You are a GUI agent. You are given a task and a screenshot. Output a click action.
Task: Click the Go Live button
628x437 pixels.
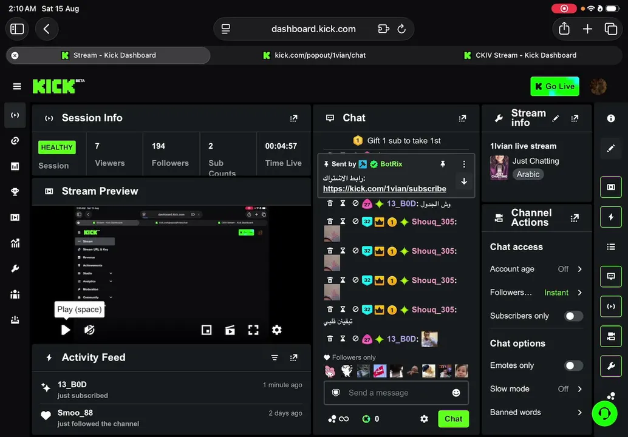point(555,86)
